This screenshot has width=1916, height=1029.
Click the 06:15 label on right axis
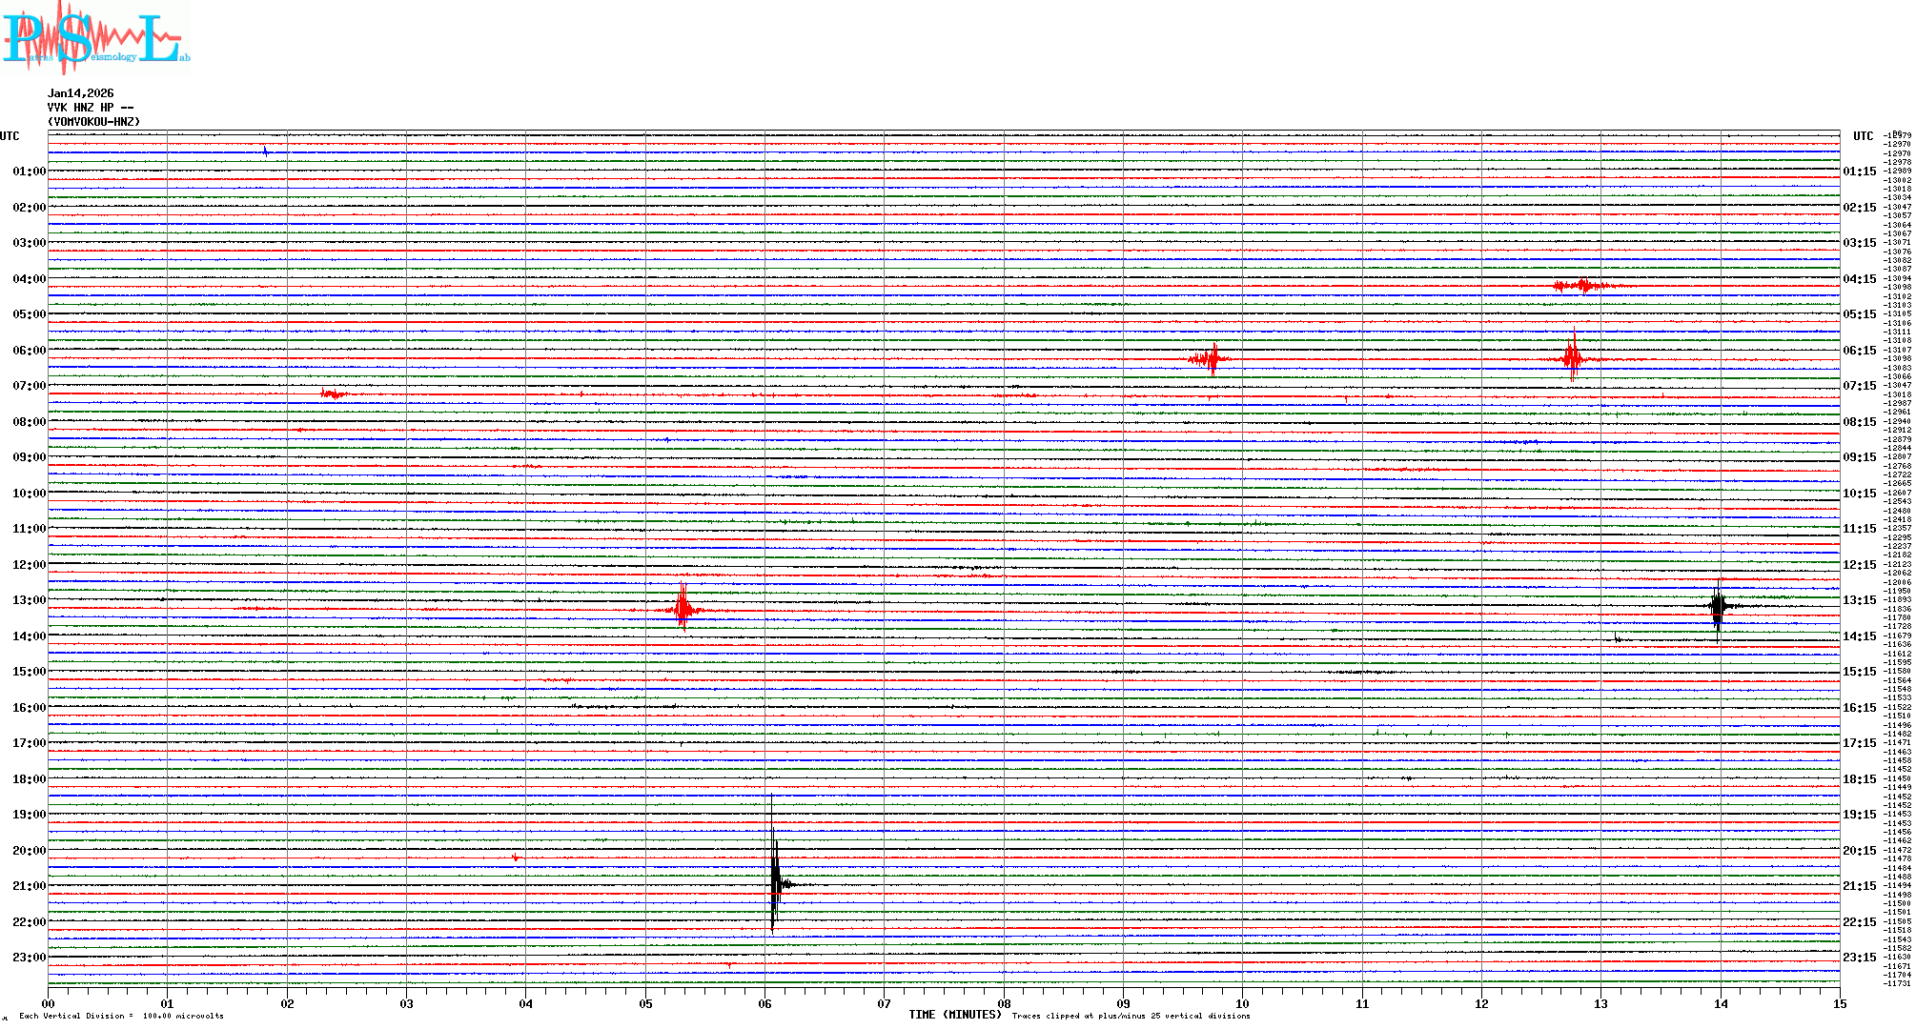[x=1859, y=351]
